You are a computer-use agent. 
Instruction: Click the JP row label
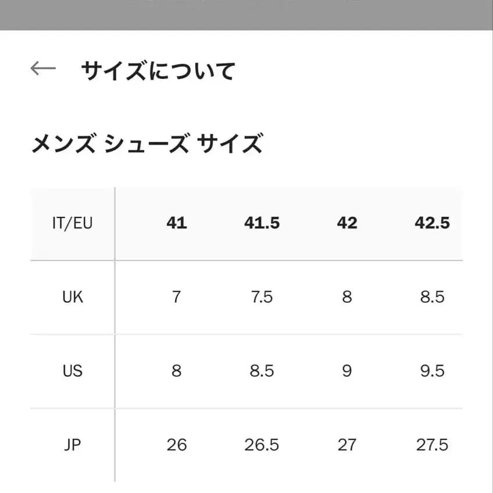click(x=72, y=445)
